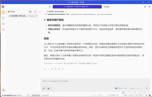Open the Downloads panel icon

[3, 90]
